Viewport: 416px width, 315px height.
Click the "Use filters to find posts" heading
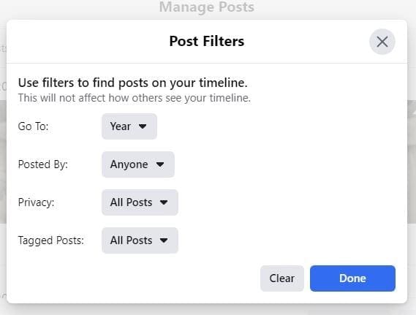[132, 83]
